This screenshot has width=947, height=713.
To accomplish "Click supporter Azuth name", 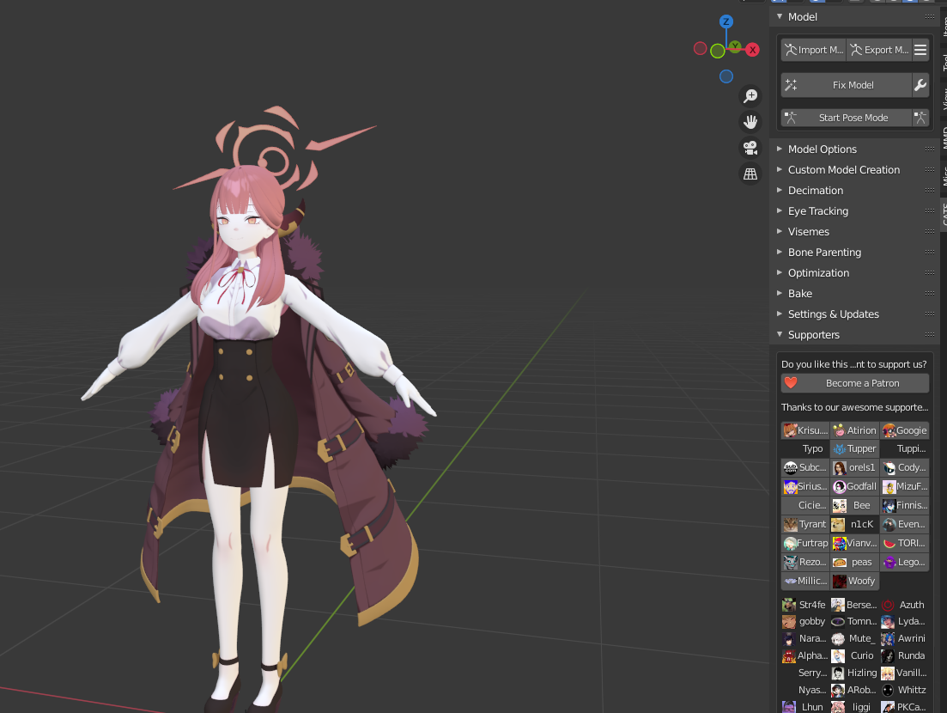I will click(x=911, y=605).
